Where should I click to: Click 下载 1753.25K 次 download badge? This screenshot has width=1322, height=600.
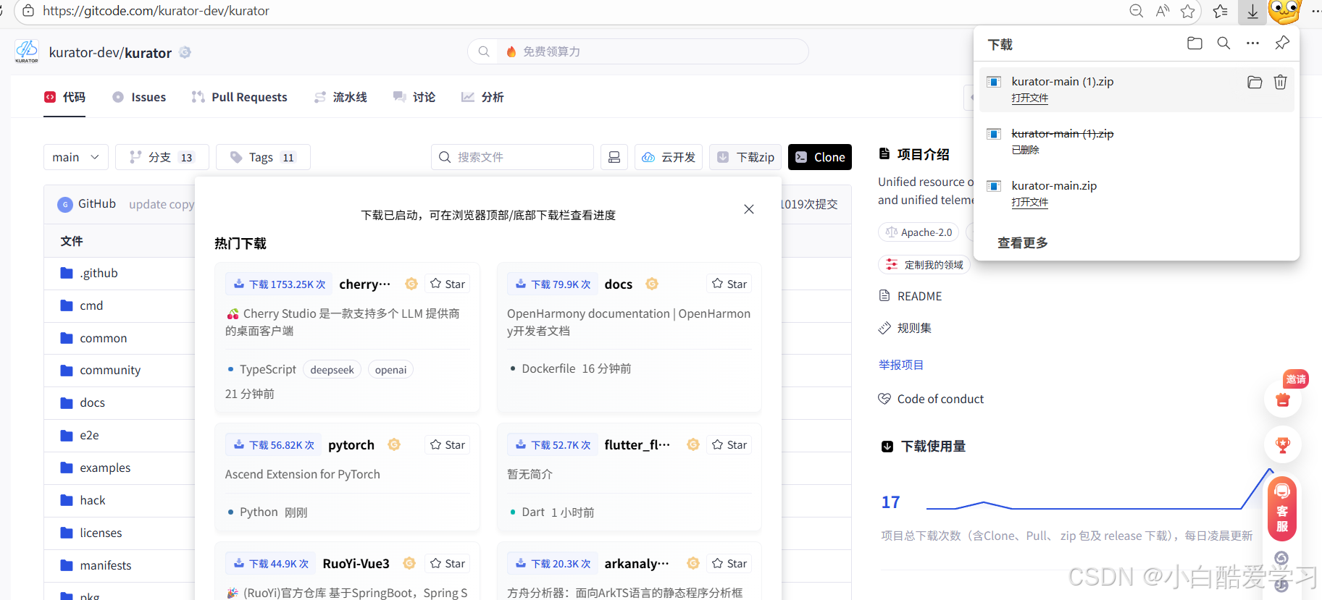click(x=279, y=284)
